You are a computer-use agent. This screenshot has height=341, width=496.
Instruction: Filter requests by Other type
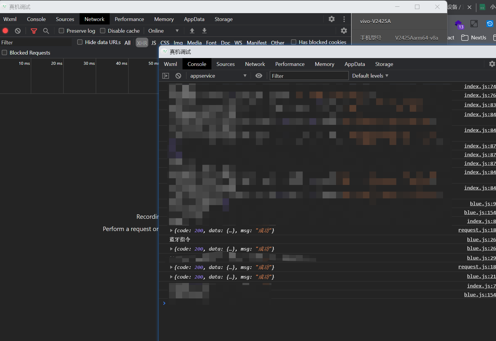[x=278, y=43]
